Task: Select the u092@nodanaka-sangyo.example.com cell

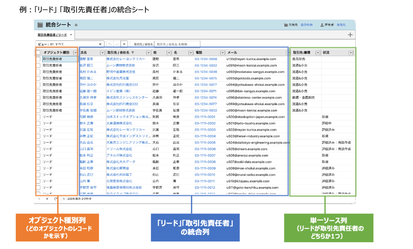Action: click(x=255, y=72)
